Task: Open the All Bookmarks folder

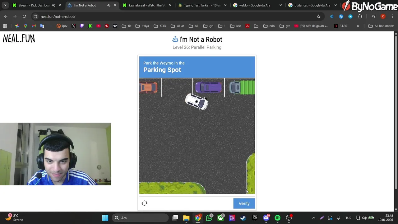Action: click(x=381, y=26)
